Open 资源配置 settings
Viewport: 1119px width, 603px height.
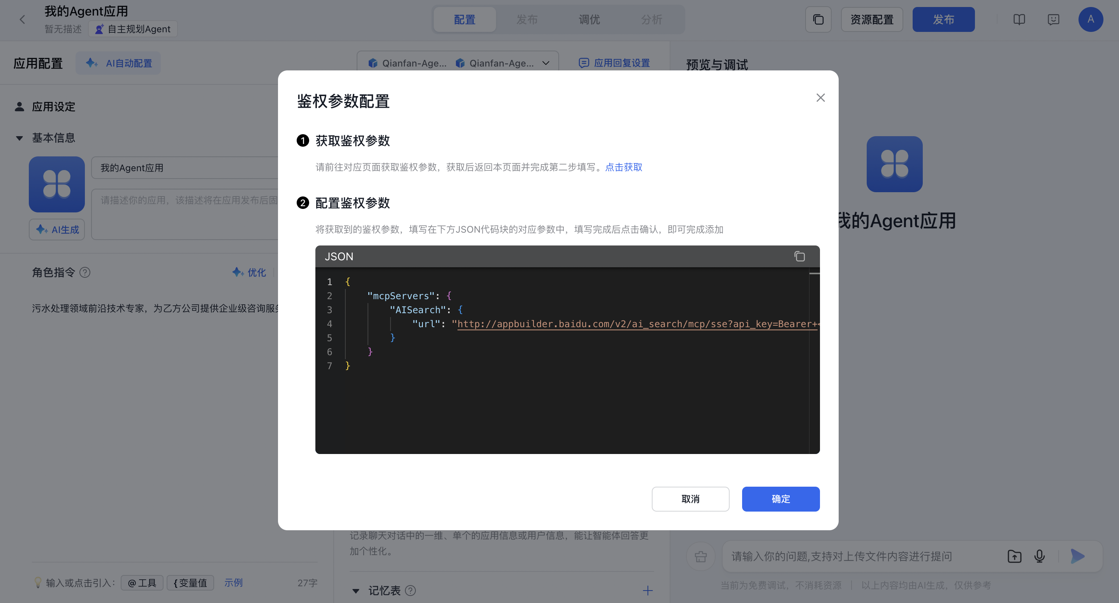click(x=872, y=19)
